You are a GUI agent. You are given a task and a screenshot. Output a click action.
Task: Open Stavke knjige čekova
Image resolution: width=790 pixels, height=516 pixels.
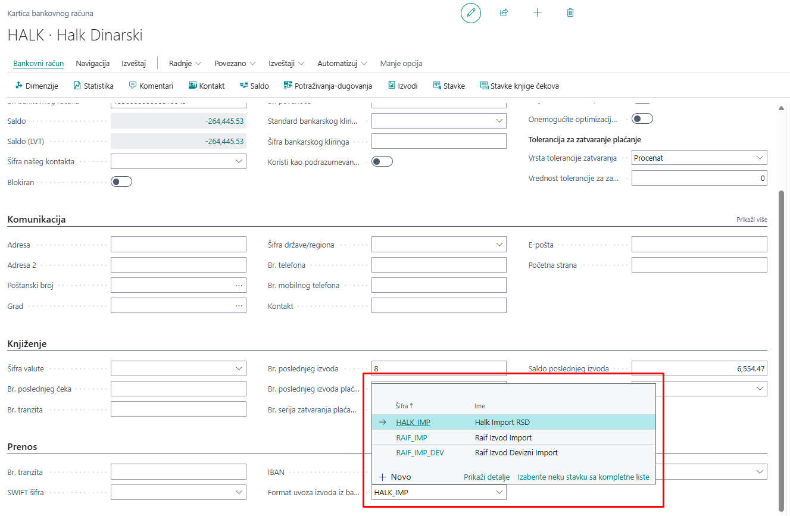(x=519, y=86)
